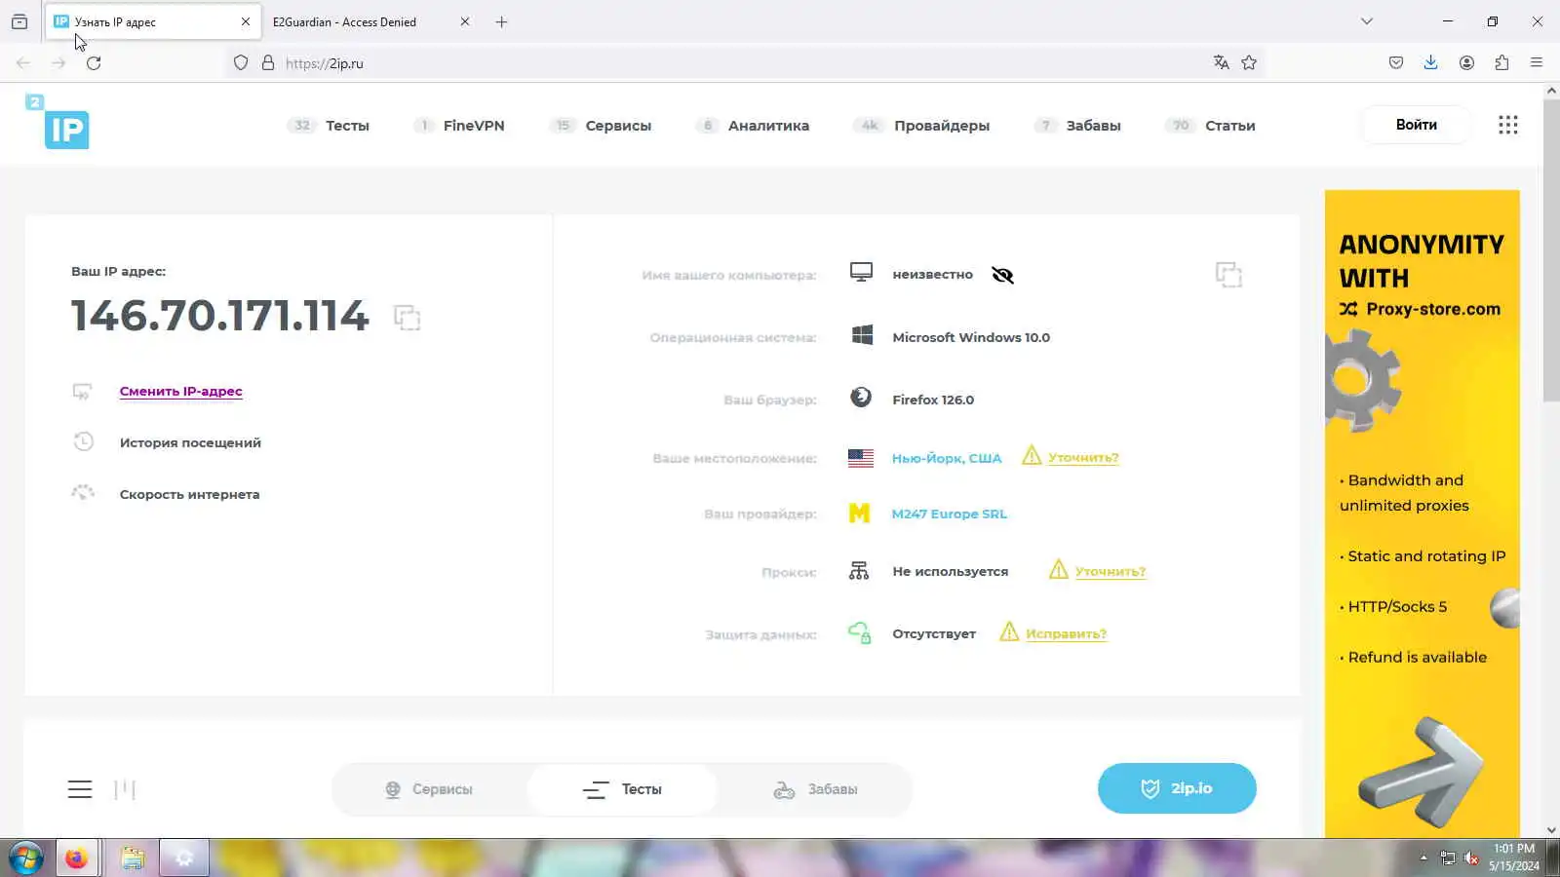Viewport: 1560px width, 877px height.
Task: Click the Нью-Йорк, США location link
Action: [947, 458]
